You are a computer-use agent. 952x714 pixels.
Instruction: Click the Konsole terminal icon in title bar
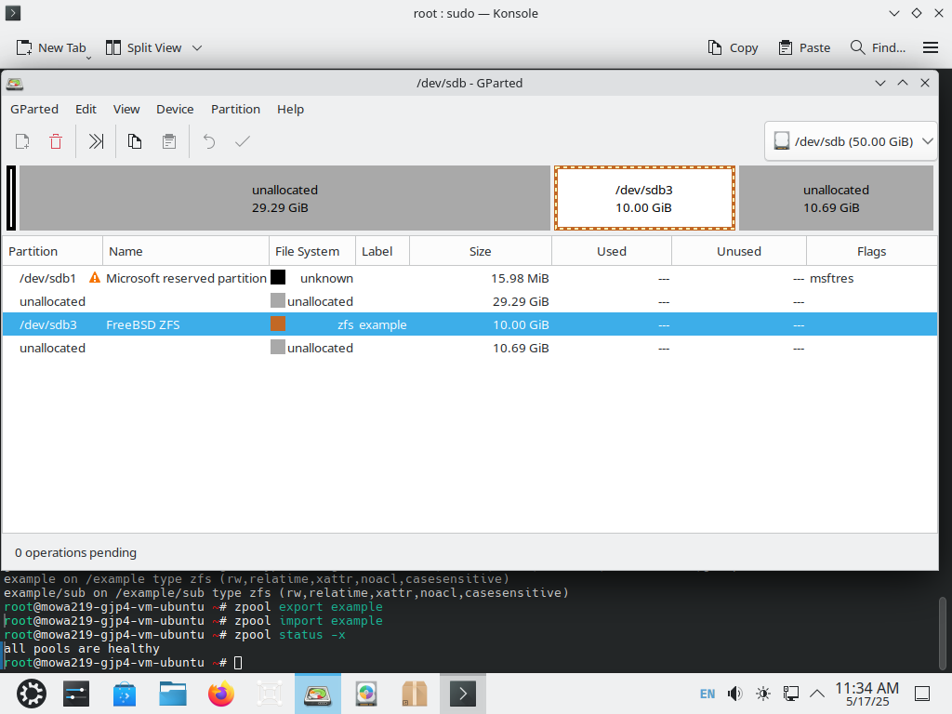13,13
